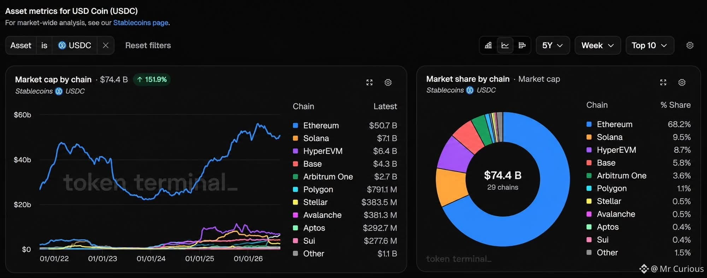Remove the USDC asset filter
The height and width of the screenshot is (278, 707).
pos(106,45)
